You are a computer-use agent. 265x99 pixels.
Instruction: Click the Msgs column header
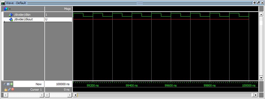pos(67,9)
